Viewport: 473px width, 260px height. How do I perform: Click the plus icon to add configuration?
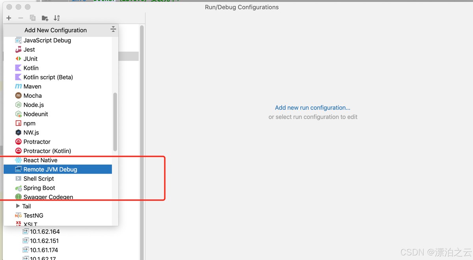click(9, 18)
